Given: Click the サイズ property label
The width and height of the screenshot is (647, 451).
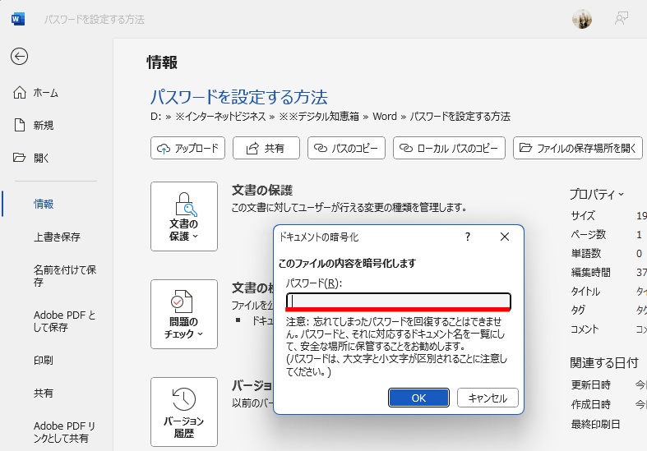Looking at the screenshot, I should pos(583,215).
